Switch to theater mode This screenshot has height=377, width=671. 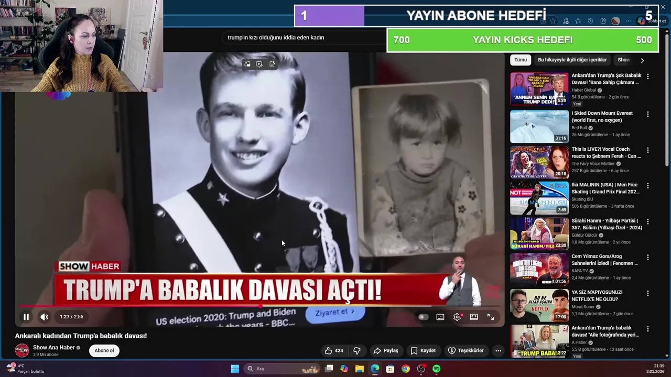tap(474, 317)
